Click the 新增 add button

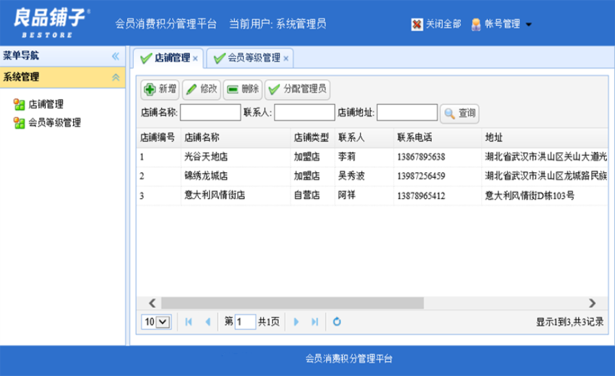pyautogui.click(x=160, y=89)
